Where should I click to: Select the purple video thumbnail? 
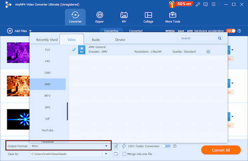[18, 53]
